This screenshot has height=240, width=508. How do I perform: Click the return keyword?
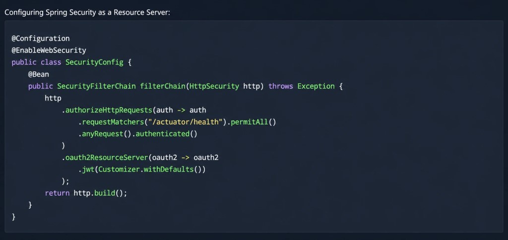[x=57, y=193]
